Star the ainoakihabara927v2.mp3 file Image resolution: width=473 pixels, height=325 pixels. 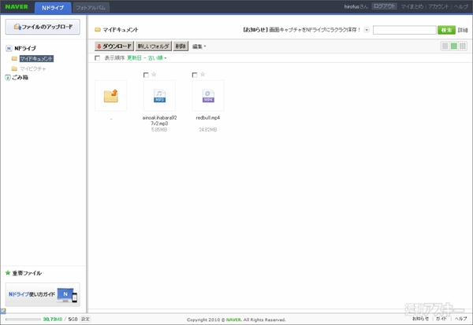tap(154, 74)
